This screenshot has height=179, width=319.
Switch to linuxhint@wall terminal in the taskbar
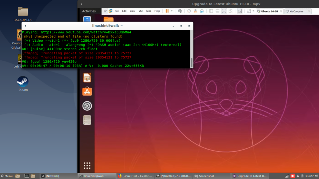(97, 176)
